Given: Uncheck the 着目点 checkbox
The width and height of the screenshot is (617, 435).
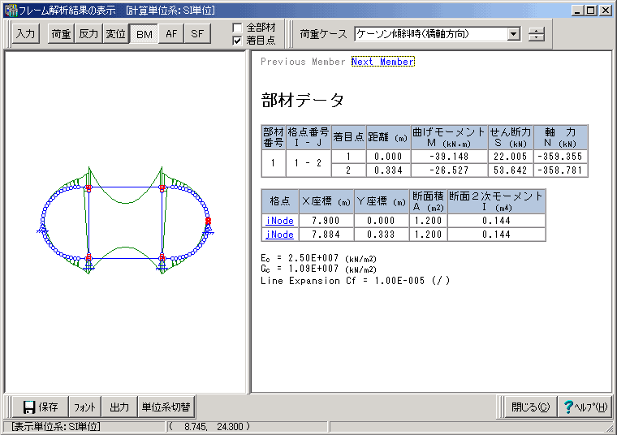Looking at the screenshot, I should tap(237, 41).
